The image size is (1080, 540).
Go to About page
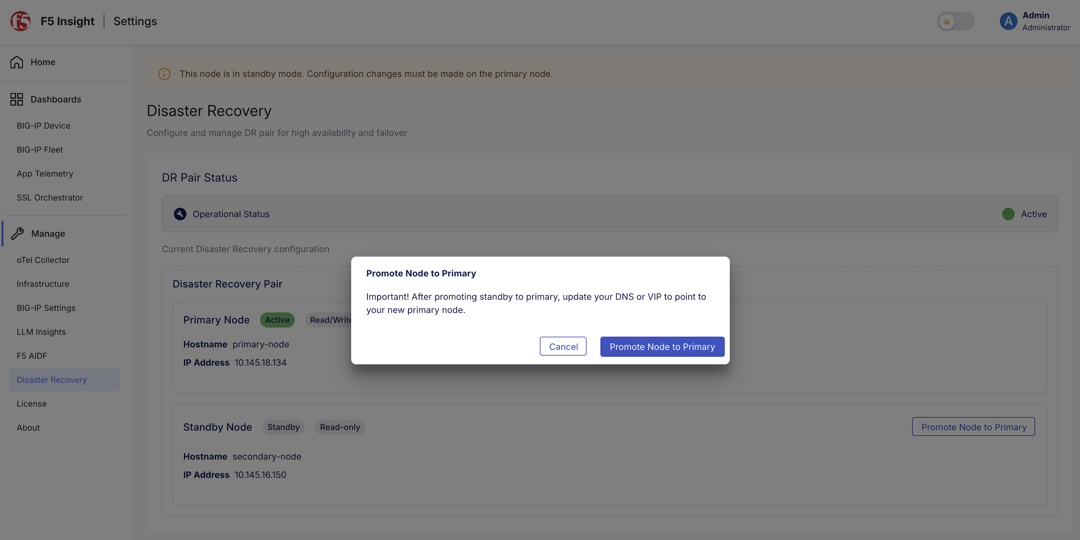(28, 428)
